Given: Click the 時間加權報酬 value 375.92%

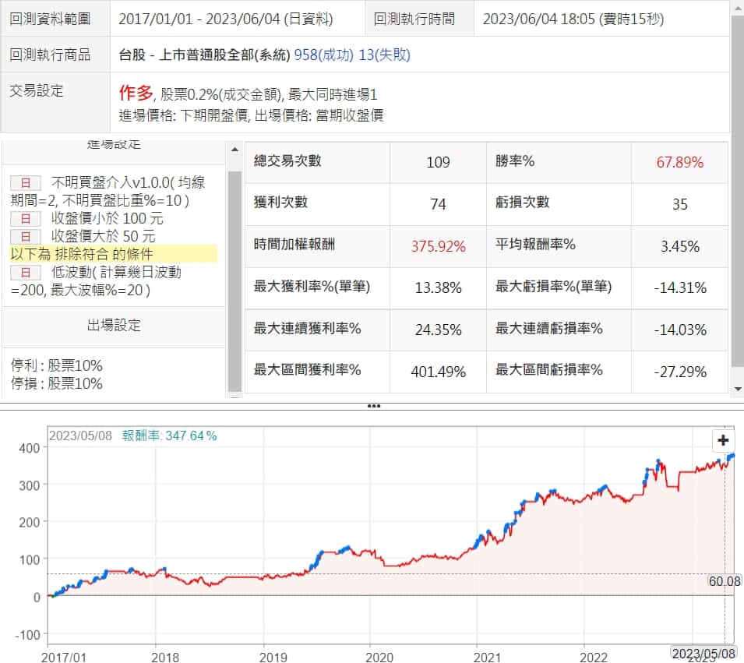Looking at the screenshot, I should (x=438, y=246).
